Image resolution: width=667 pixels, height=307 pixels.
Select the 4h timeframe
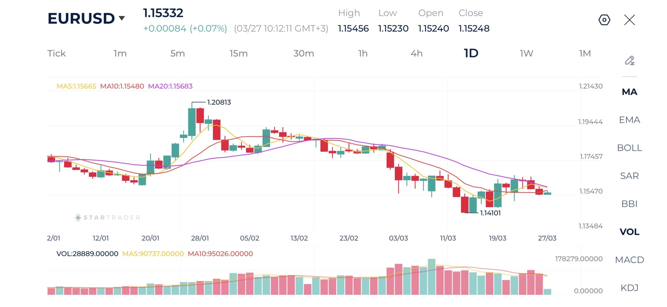pos(417,53)
